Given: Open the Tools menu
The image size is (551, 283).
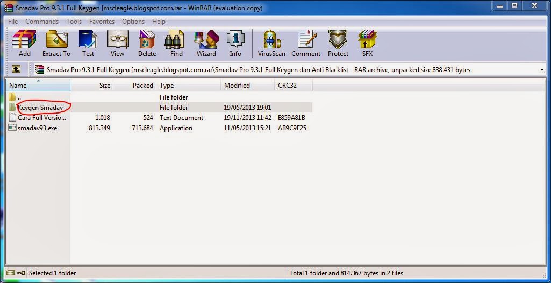Looking at the screenshot, I should pos(74,22).
